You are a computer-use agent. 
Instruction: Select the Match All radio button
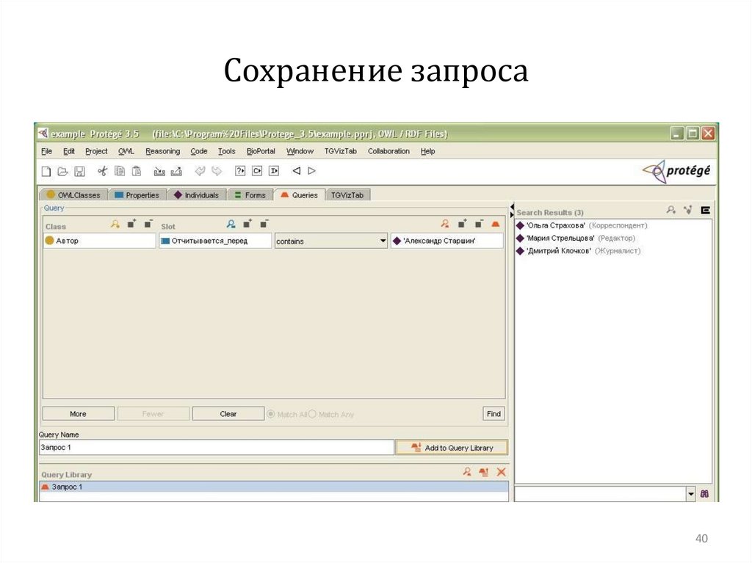click(x=271, y=414)
